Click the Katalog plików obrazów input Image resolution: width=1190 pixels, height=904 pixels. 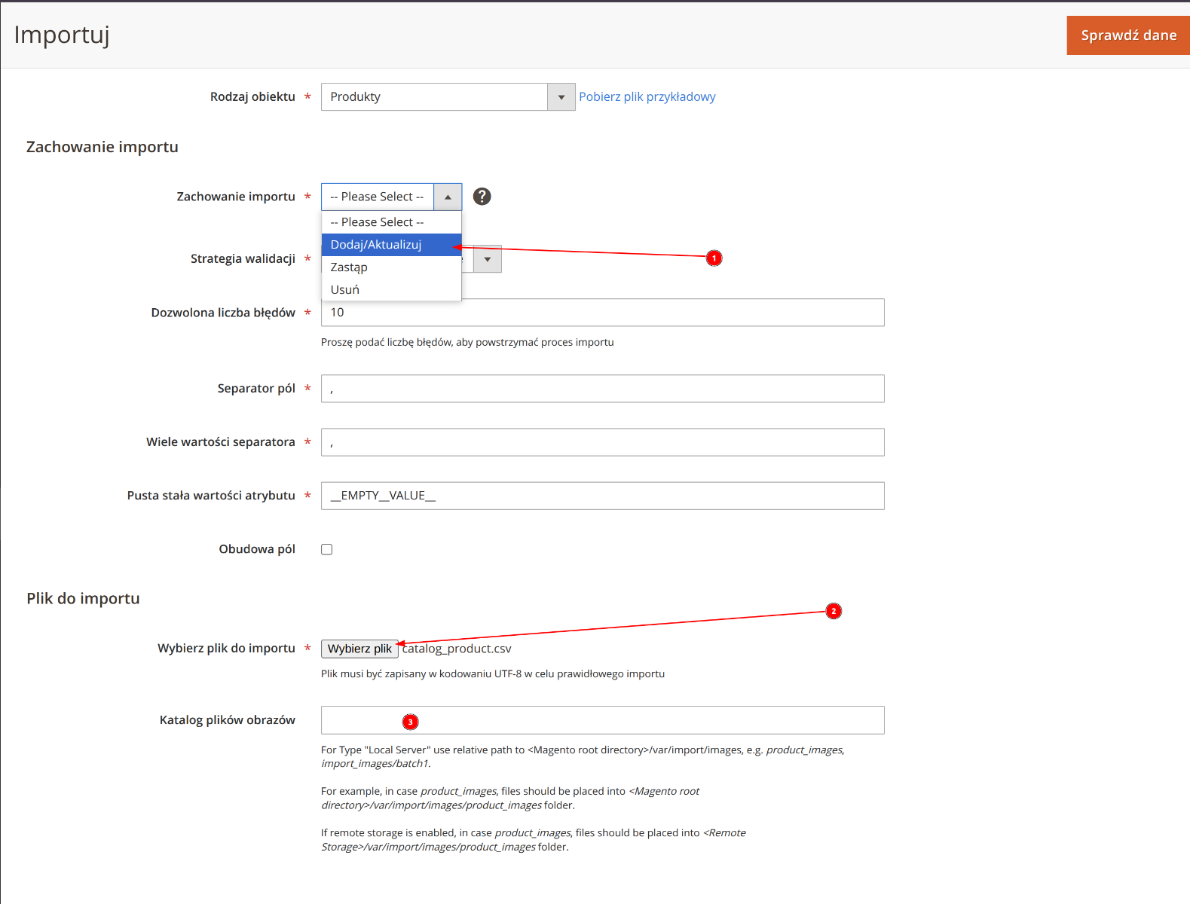tap(602, 720)
